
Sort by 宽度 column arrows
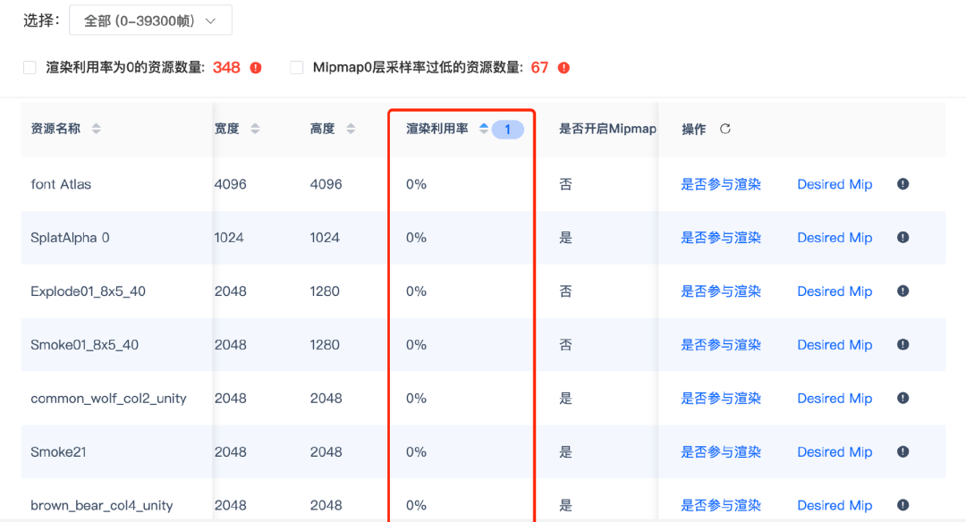(x=255, y=129)
